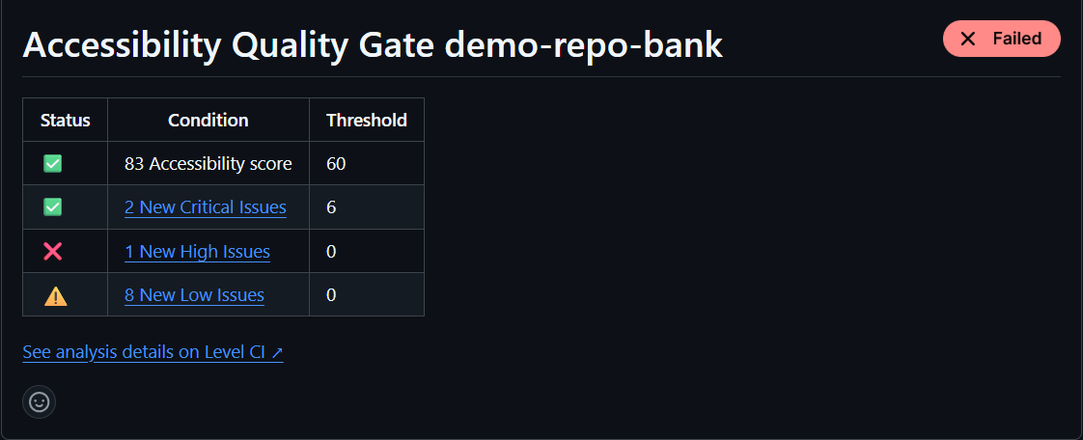1083x440 pixels.
Task: Open the emoji reaction picker
Action: [40, 402]
